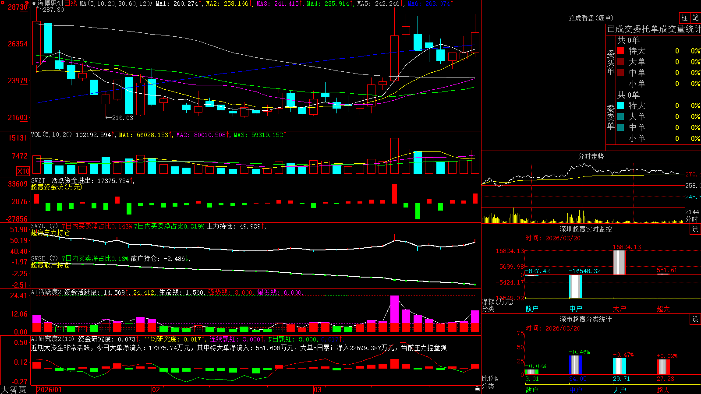Image resolution: width=701 pixels, height=394 pixels.
Task: Click the 28730 price axis label
Action: 18,7
